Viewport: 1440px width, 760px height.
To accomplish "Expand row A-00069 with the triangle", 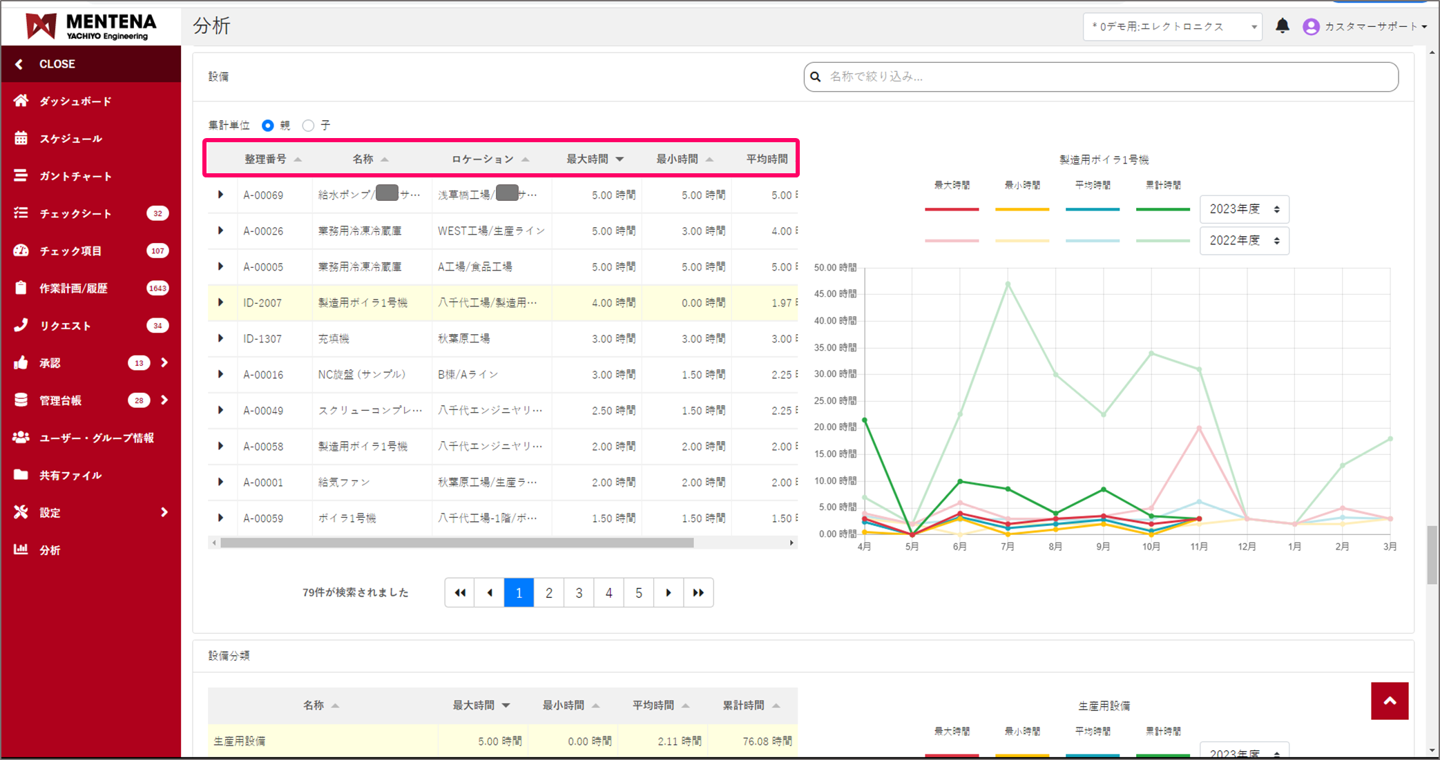I will [220, 195].
